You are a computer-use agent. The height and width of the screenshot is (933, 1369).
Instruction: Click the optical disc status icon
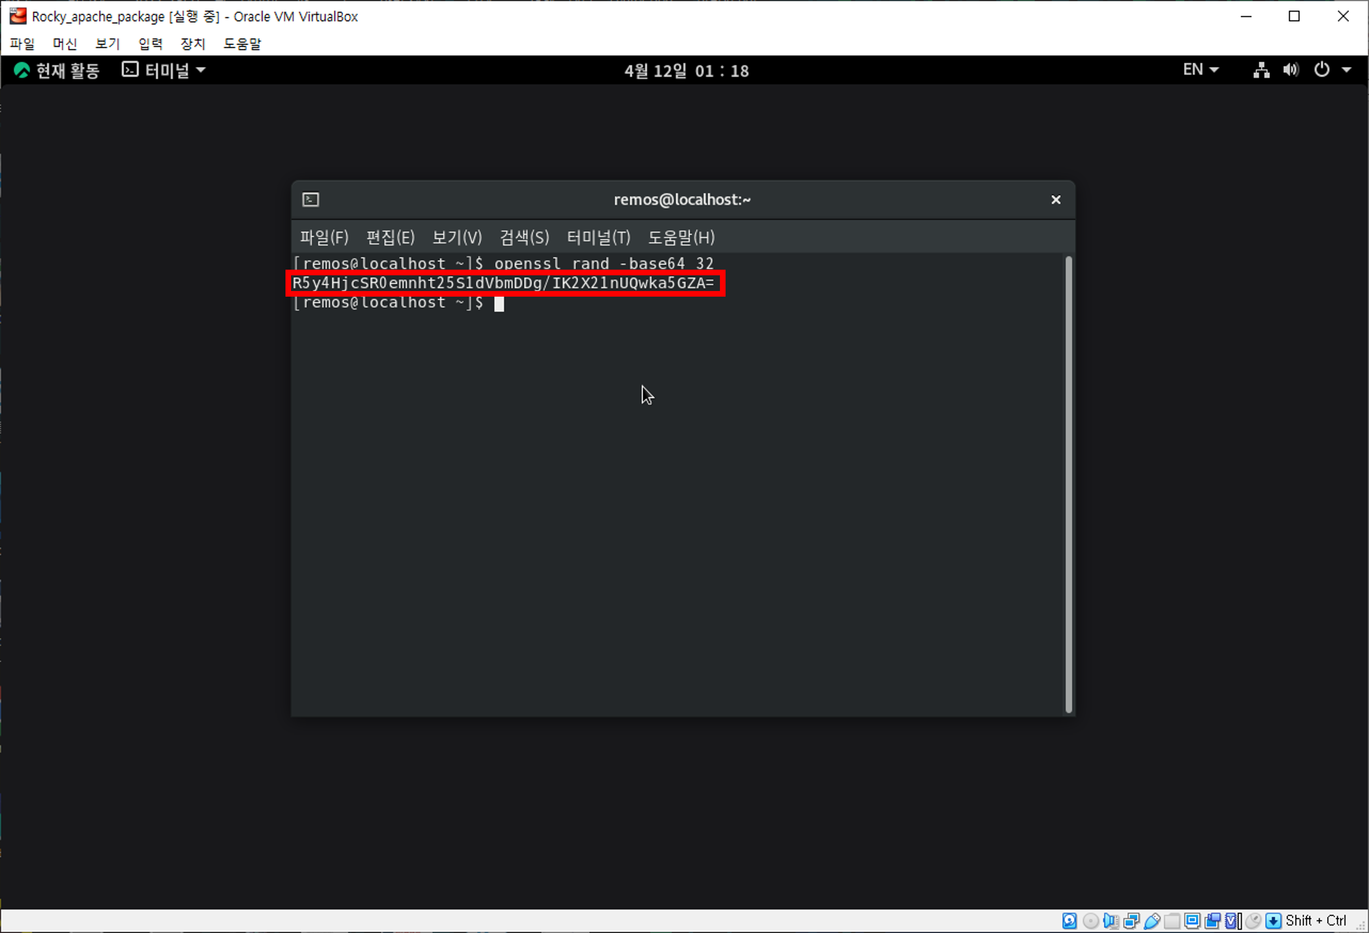point(1090,921)
